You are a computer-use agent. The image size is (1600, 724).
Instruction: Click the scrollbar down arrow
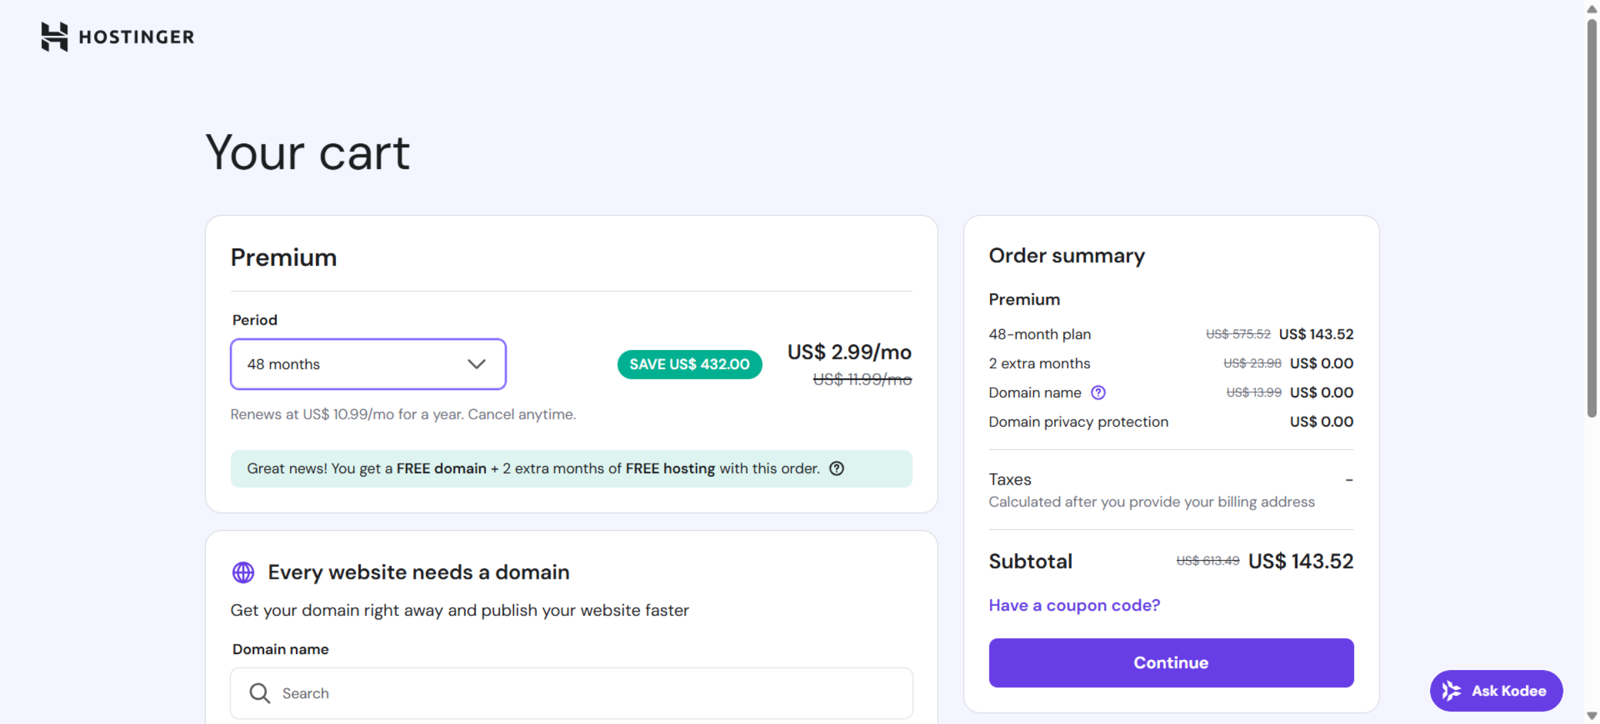[1591, 715]
